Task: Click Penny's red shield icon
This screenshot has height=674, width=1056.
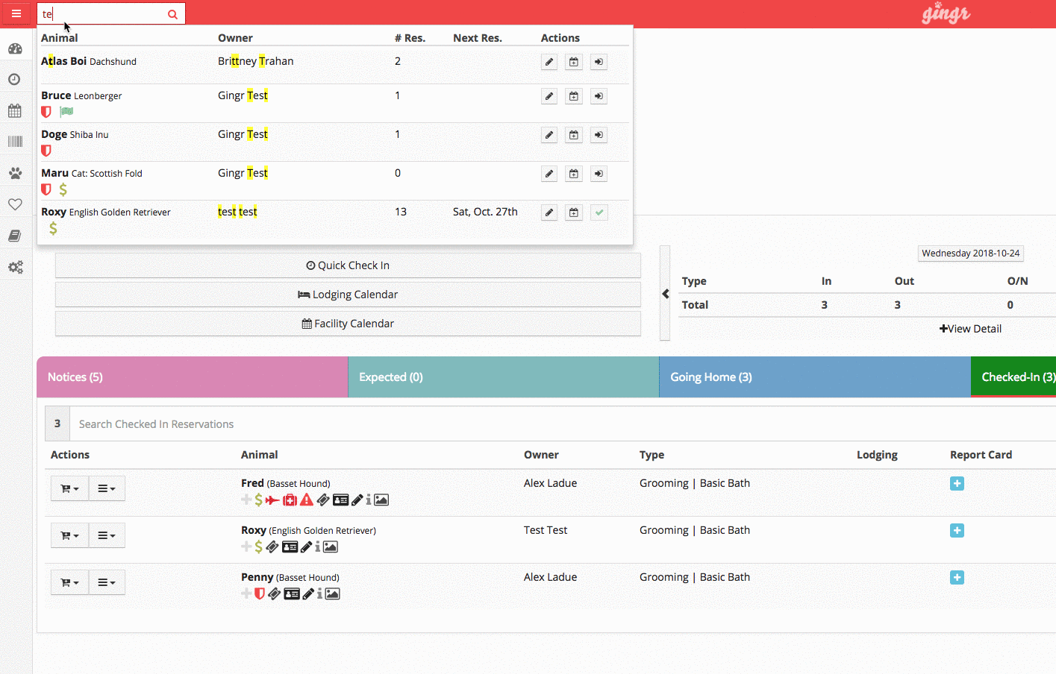Action: [x=260, y=593]
